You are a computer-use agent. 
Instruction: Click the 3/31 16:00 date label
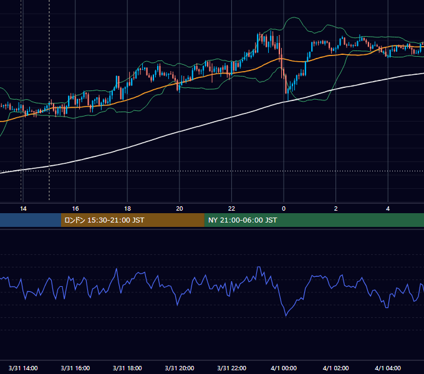pyautogui.click(x=75, y=368)
